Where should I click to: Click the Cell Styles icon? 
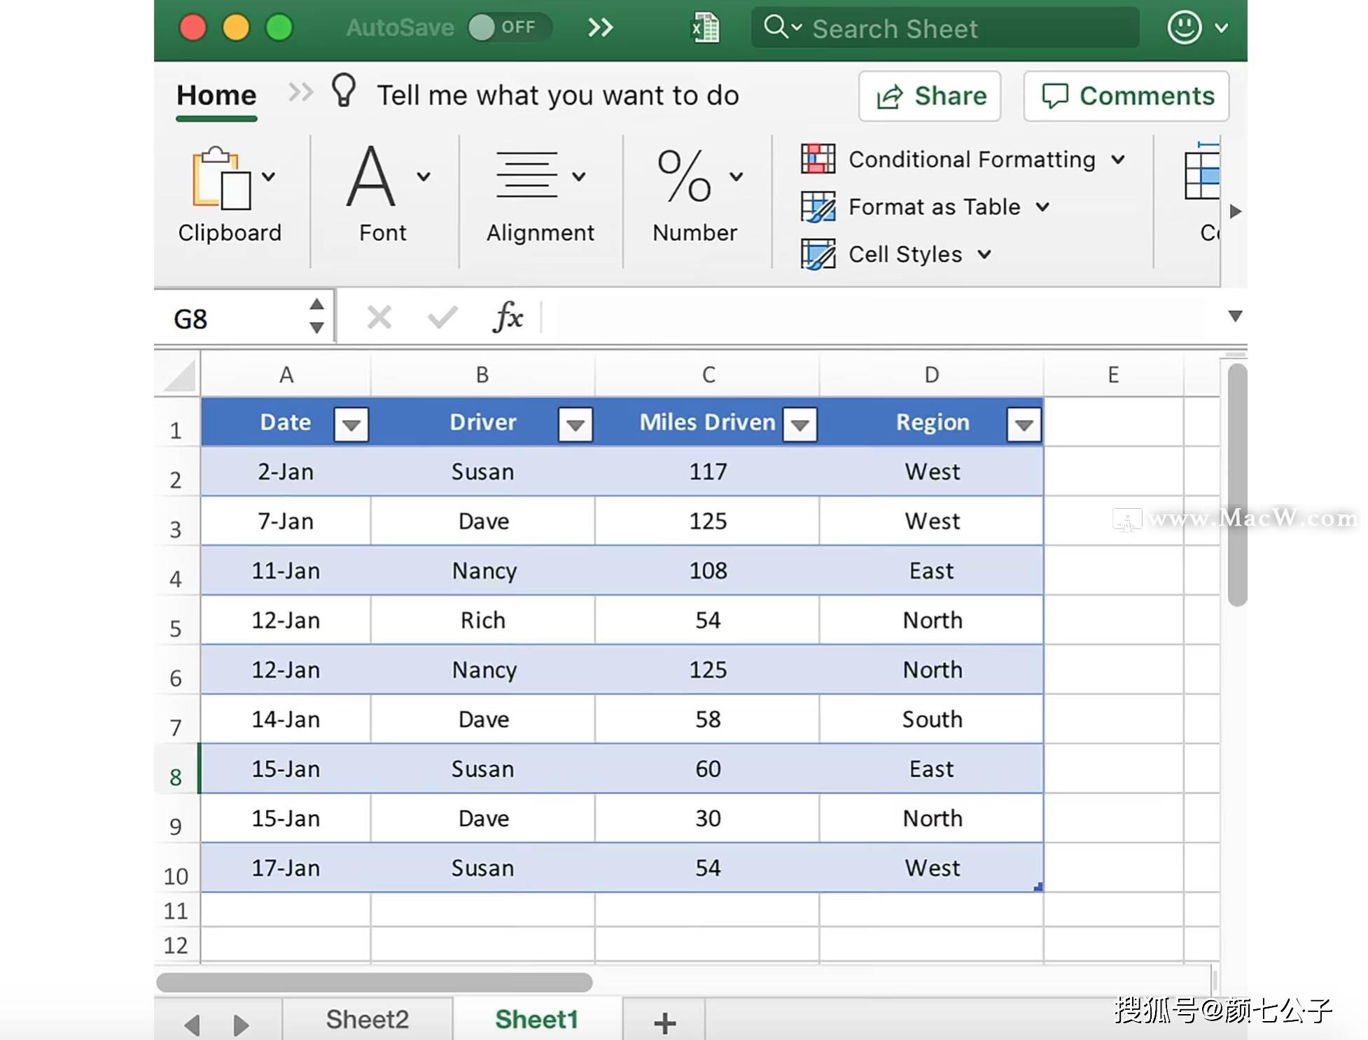pos(818,254)
